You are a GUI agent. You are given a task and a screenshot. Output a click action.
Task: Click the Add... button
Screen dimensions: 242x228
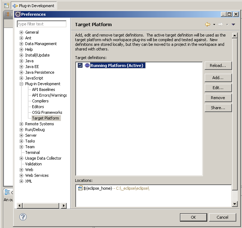click(x=218, y=78)
